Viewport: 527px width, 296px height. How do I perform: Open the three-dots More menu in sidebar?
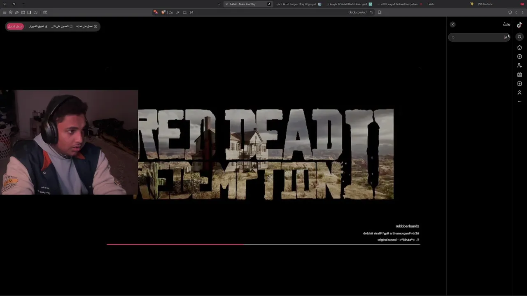(520, 101)
